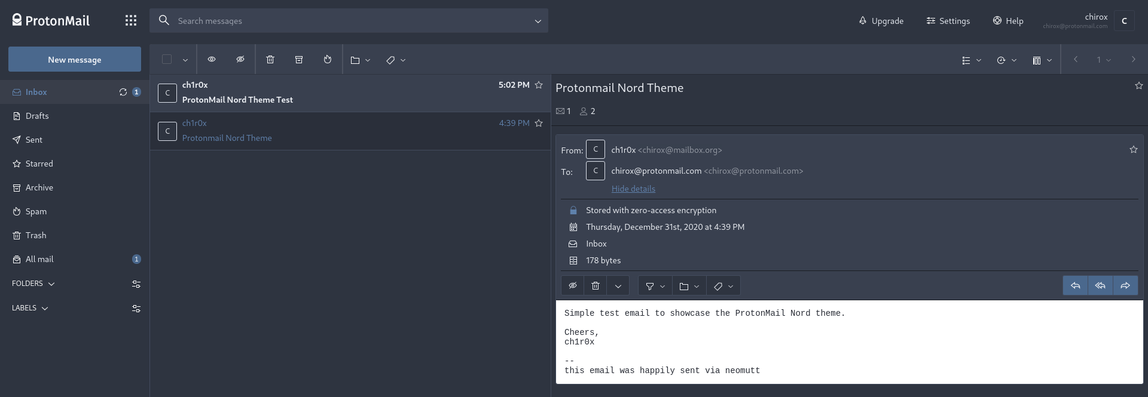1148x397 pixels.
Task: Compose with New message button
Action: 75,59
